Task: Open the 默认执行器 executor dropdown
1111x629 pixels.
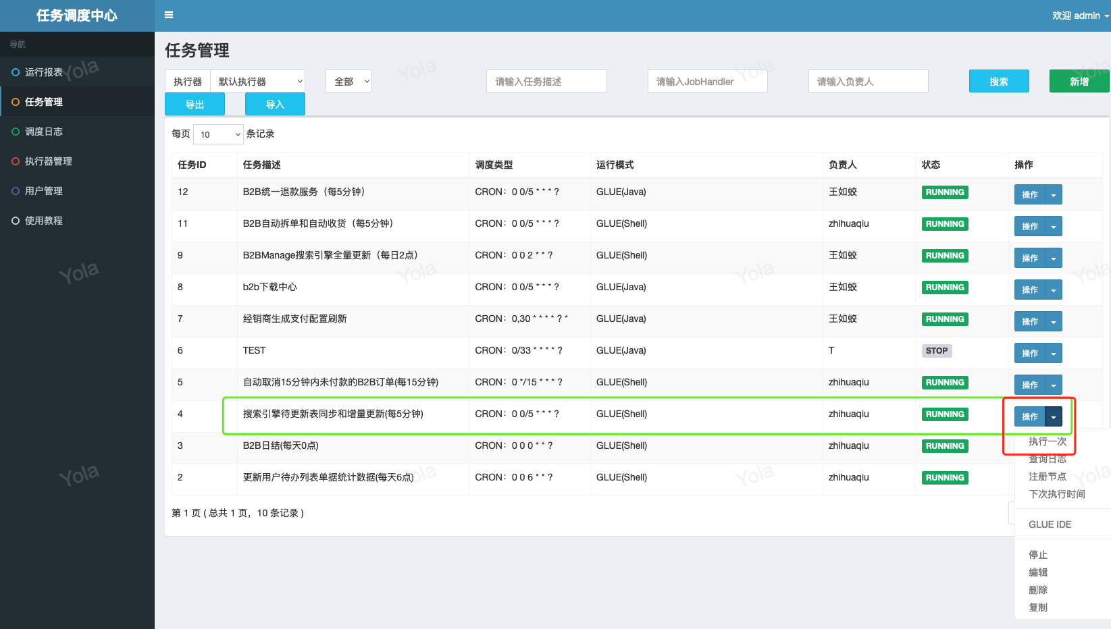Action: point(257,82)
